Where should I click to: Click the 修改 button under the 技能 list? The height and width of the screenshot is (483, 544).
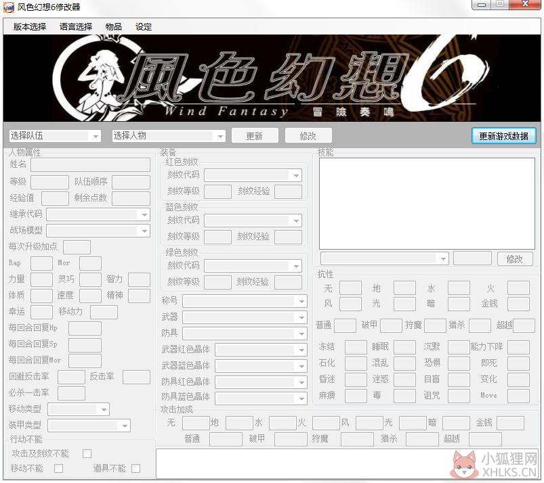click(514, 259)
